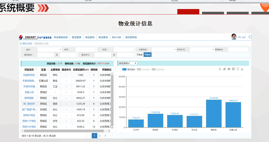Screen dimensions: 269x142
Task: Switch chart to stacked view
Action: (x=229, y=69)
